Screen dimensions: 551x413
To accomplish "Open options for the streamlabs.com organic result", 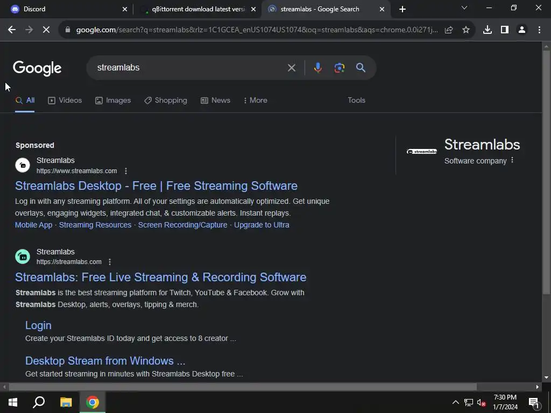I will [110, 262].
